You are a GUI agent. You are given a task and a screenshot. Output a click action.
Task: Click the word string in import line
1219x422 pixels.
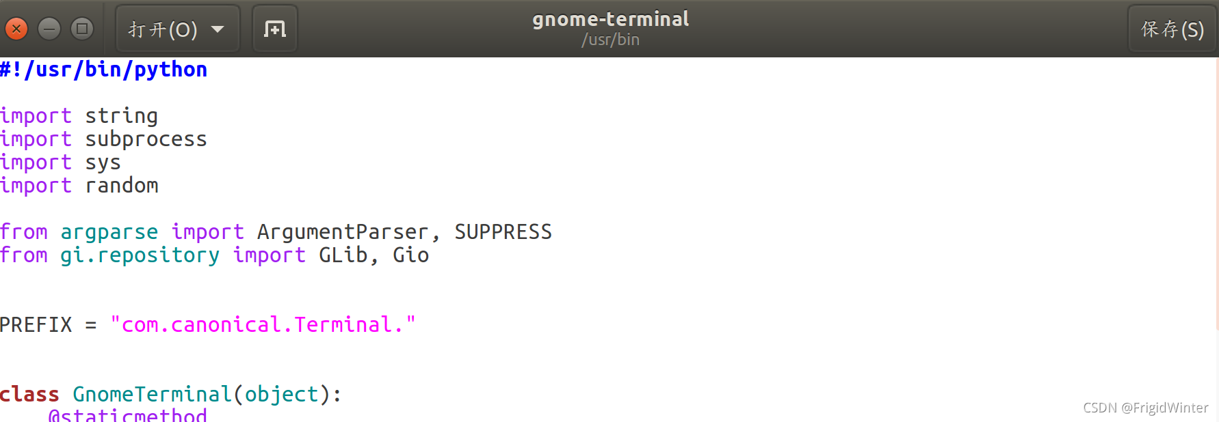(x=121, y=116)
